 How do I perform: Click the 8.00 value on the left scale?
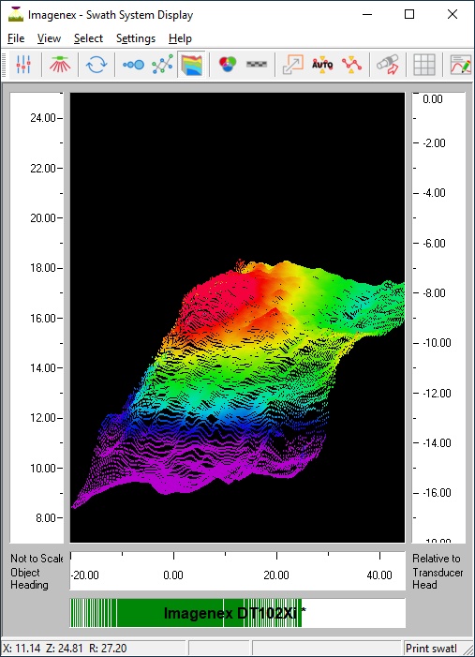46,518
